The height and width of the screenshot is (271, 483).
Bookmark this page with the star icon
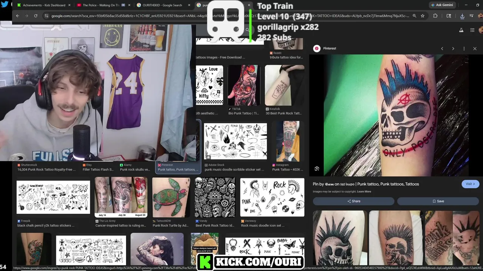click(x=423, y=16)
